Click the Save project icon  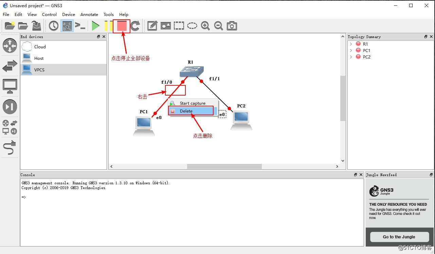tap(36, 26)
